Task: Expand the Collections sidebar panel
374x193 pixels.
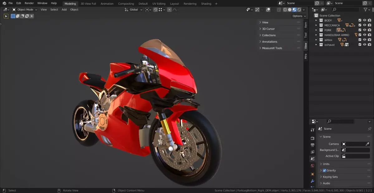Action: point(280,35)
